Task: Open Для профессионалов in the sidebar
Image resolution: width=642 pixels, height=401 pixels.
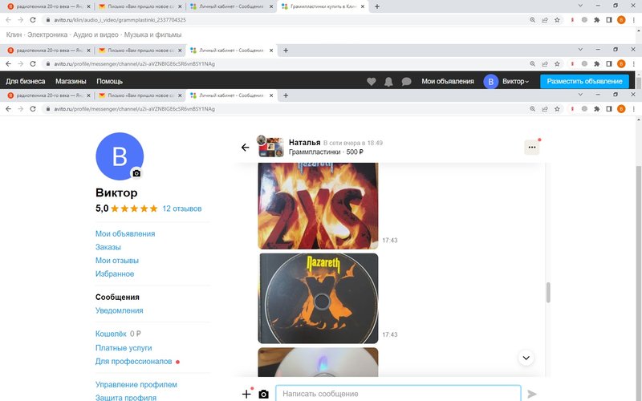Action: (133, 362)
